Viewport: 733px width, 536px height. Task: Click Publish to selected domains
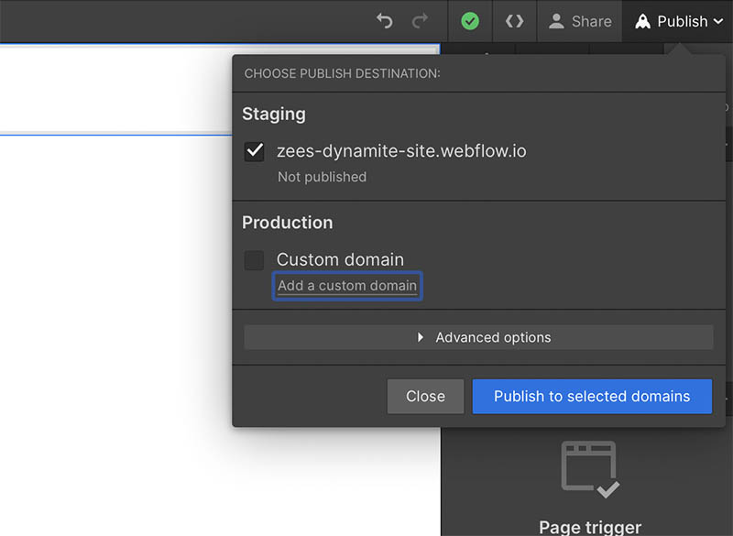pyautogui.click(x=592, y=397)
